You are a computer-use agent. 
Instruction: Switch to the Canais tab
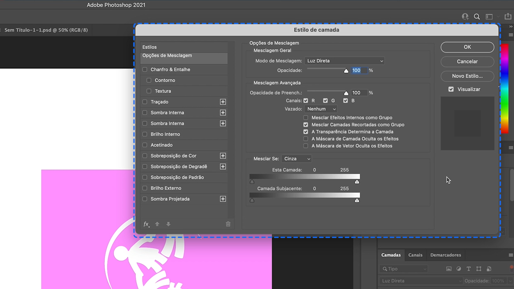coord(415,255)
